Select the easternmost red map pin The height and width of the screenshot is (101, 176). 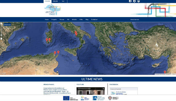[165, 72]
